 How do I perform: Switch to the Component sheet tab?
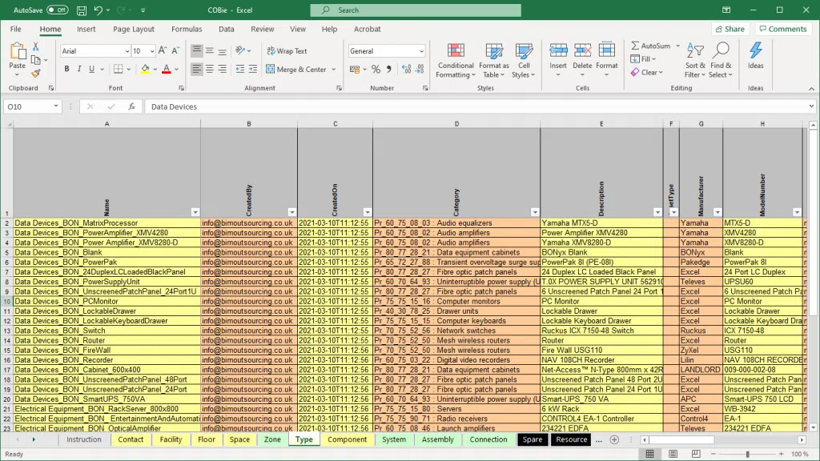coord(348,439)
